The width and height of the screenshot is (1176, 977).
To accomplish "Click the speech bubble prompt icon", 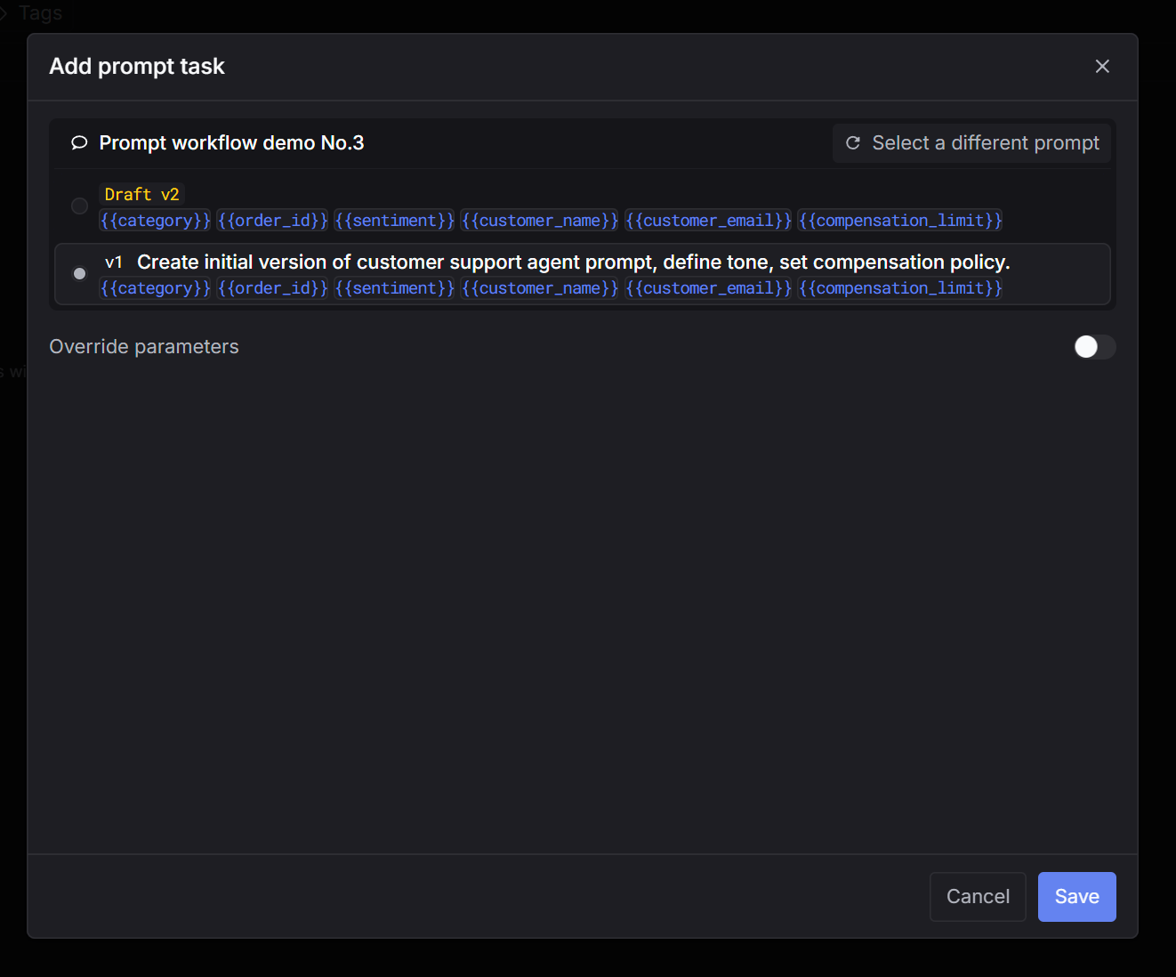I will click(78, 142).
